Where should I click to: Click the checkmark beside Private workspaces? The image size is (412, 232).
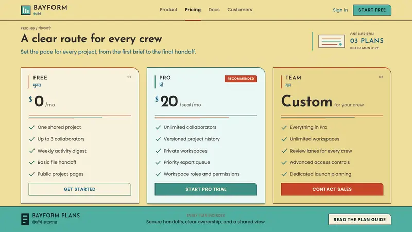(158, 151)
